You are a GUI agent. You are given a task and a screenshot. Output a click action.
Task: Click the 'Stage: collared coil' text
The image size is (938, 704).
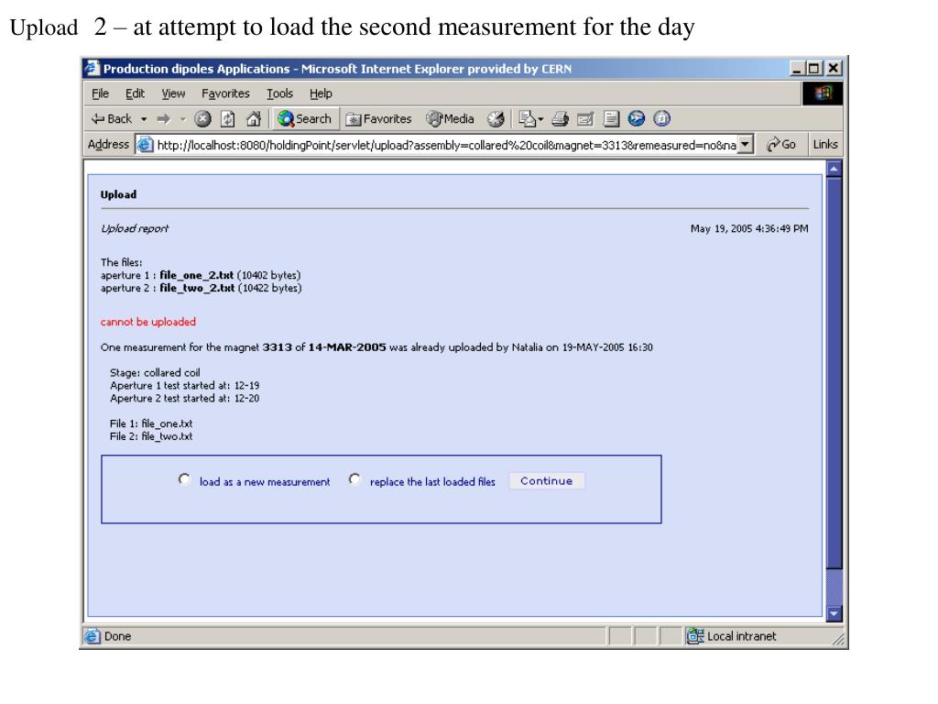(x=155, y=372)
